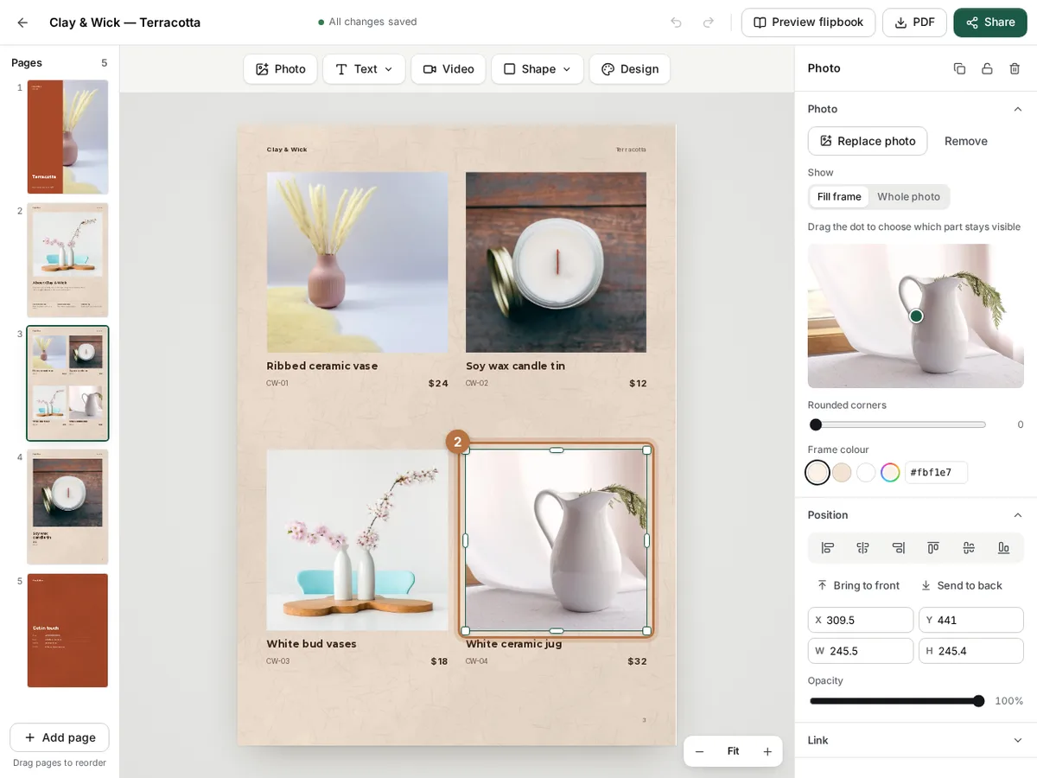Select Whole photo display mode
Viewport: 1037px width, 778px height.
(908, 197)
